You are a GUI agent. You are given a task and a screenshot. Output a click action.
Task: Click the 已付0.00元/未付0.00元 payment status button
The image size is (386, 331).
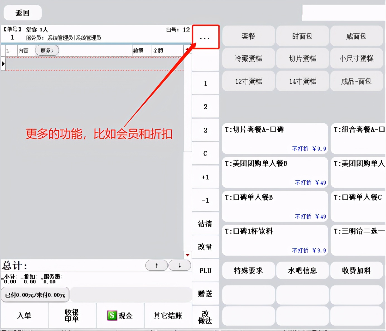pos(35,295)
